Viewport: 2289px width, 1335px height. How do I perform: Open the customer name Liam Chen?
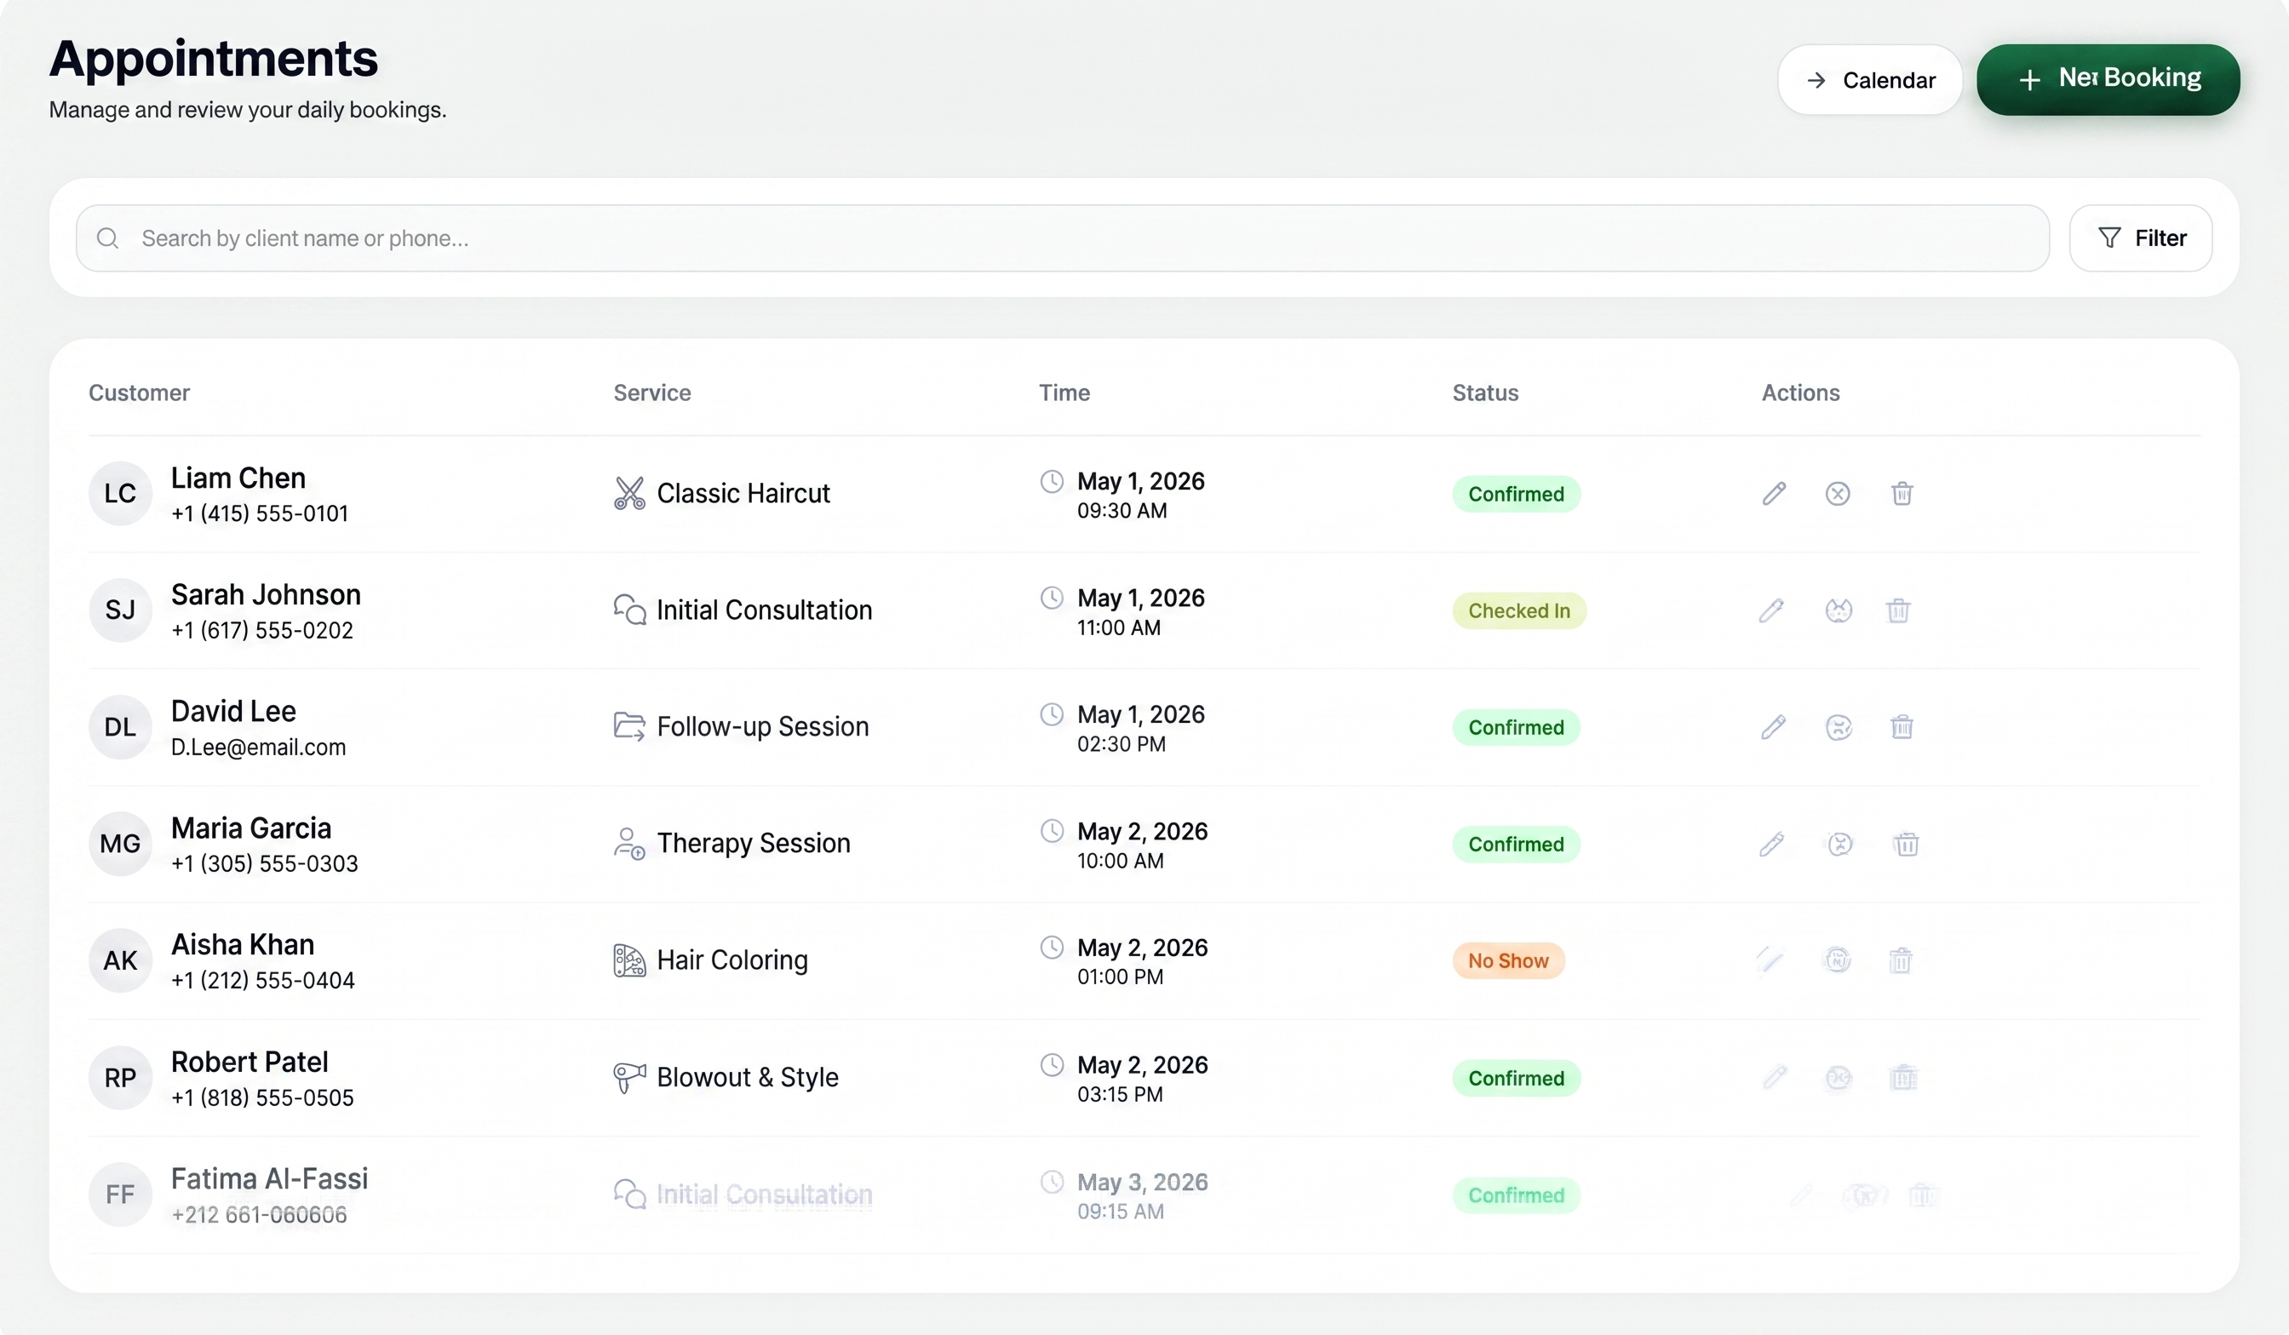238,478
